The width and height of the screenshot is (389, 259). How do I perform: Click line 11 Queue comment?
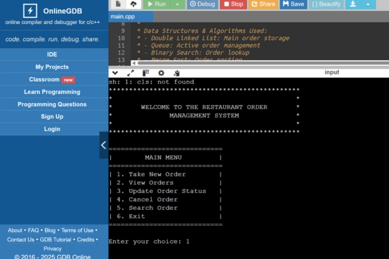coord(198,45)
